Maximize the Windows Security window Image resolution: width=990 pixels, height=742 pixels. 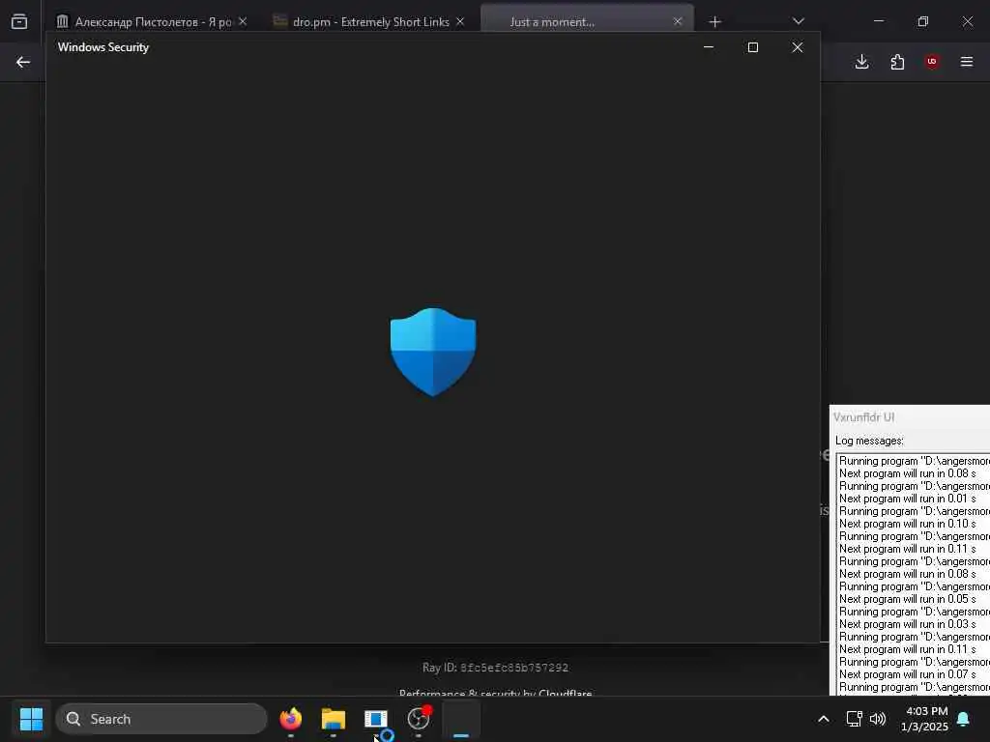pos(752,47)
